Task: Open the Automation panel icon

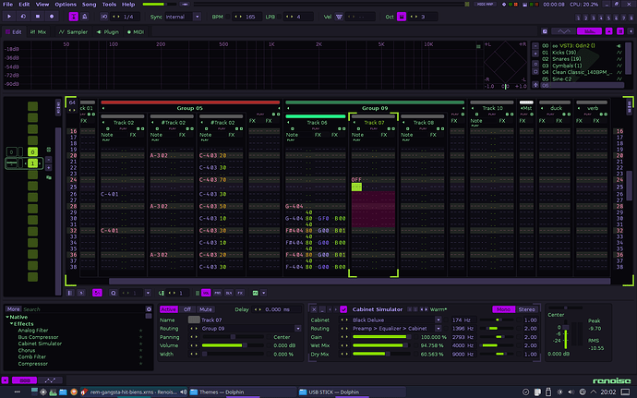Action: pos(51,380)
